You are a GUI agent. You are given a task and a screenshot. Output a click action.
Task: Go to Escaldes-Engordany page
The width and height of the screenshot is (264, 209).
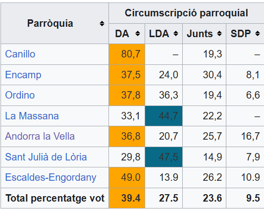pyautogui.click(x=51, y=177)
